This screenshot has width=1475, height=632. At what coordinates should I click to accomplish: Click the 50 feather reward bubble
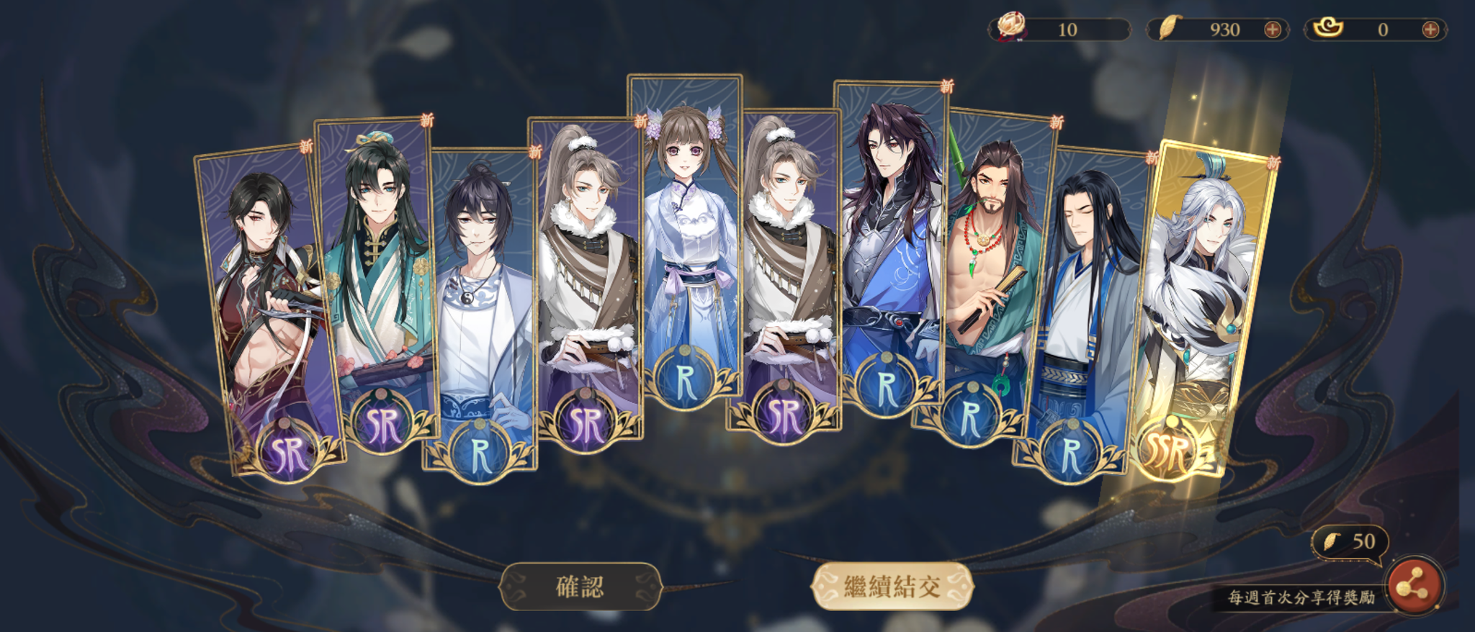(1350, 542)
